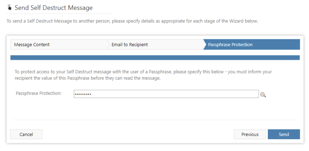Reveal the passphrase with the magnifier icon

[263, 95]
